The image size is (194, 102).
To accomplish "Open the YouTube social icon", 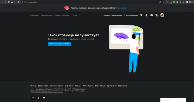I will tap(44, 98).
